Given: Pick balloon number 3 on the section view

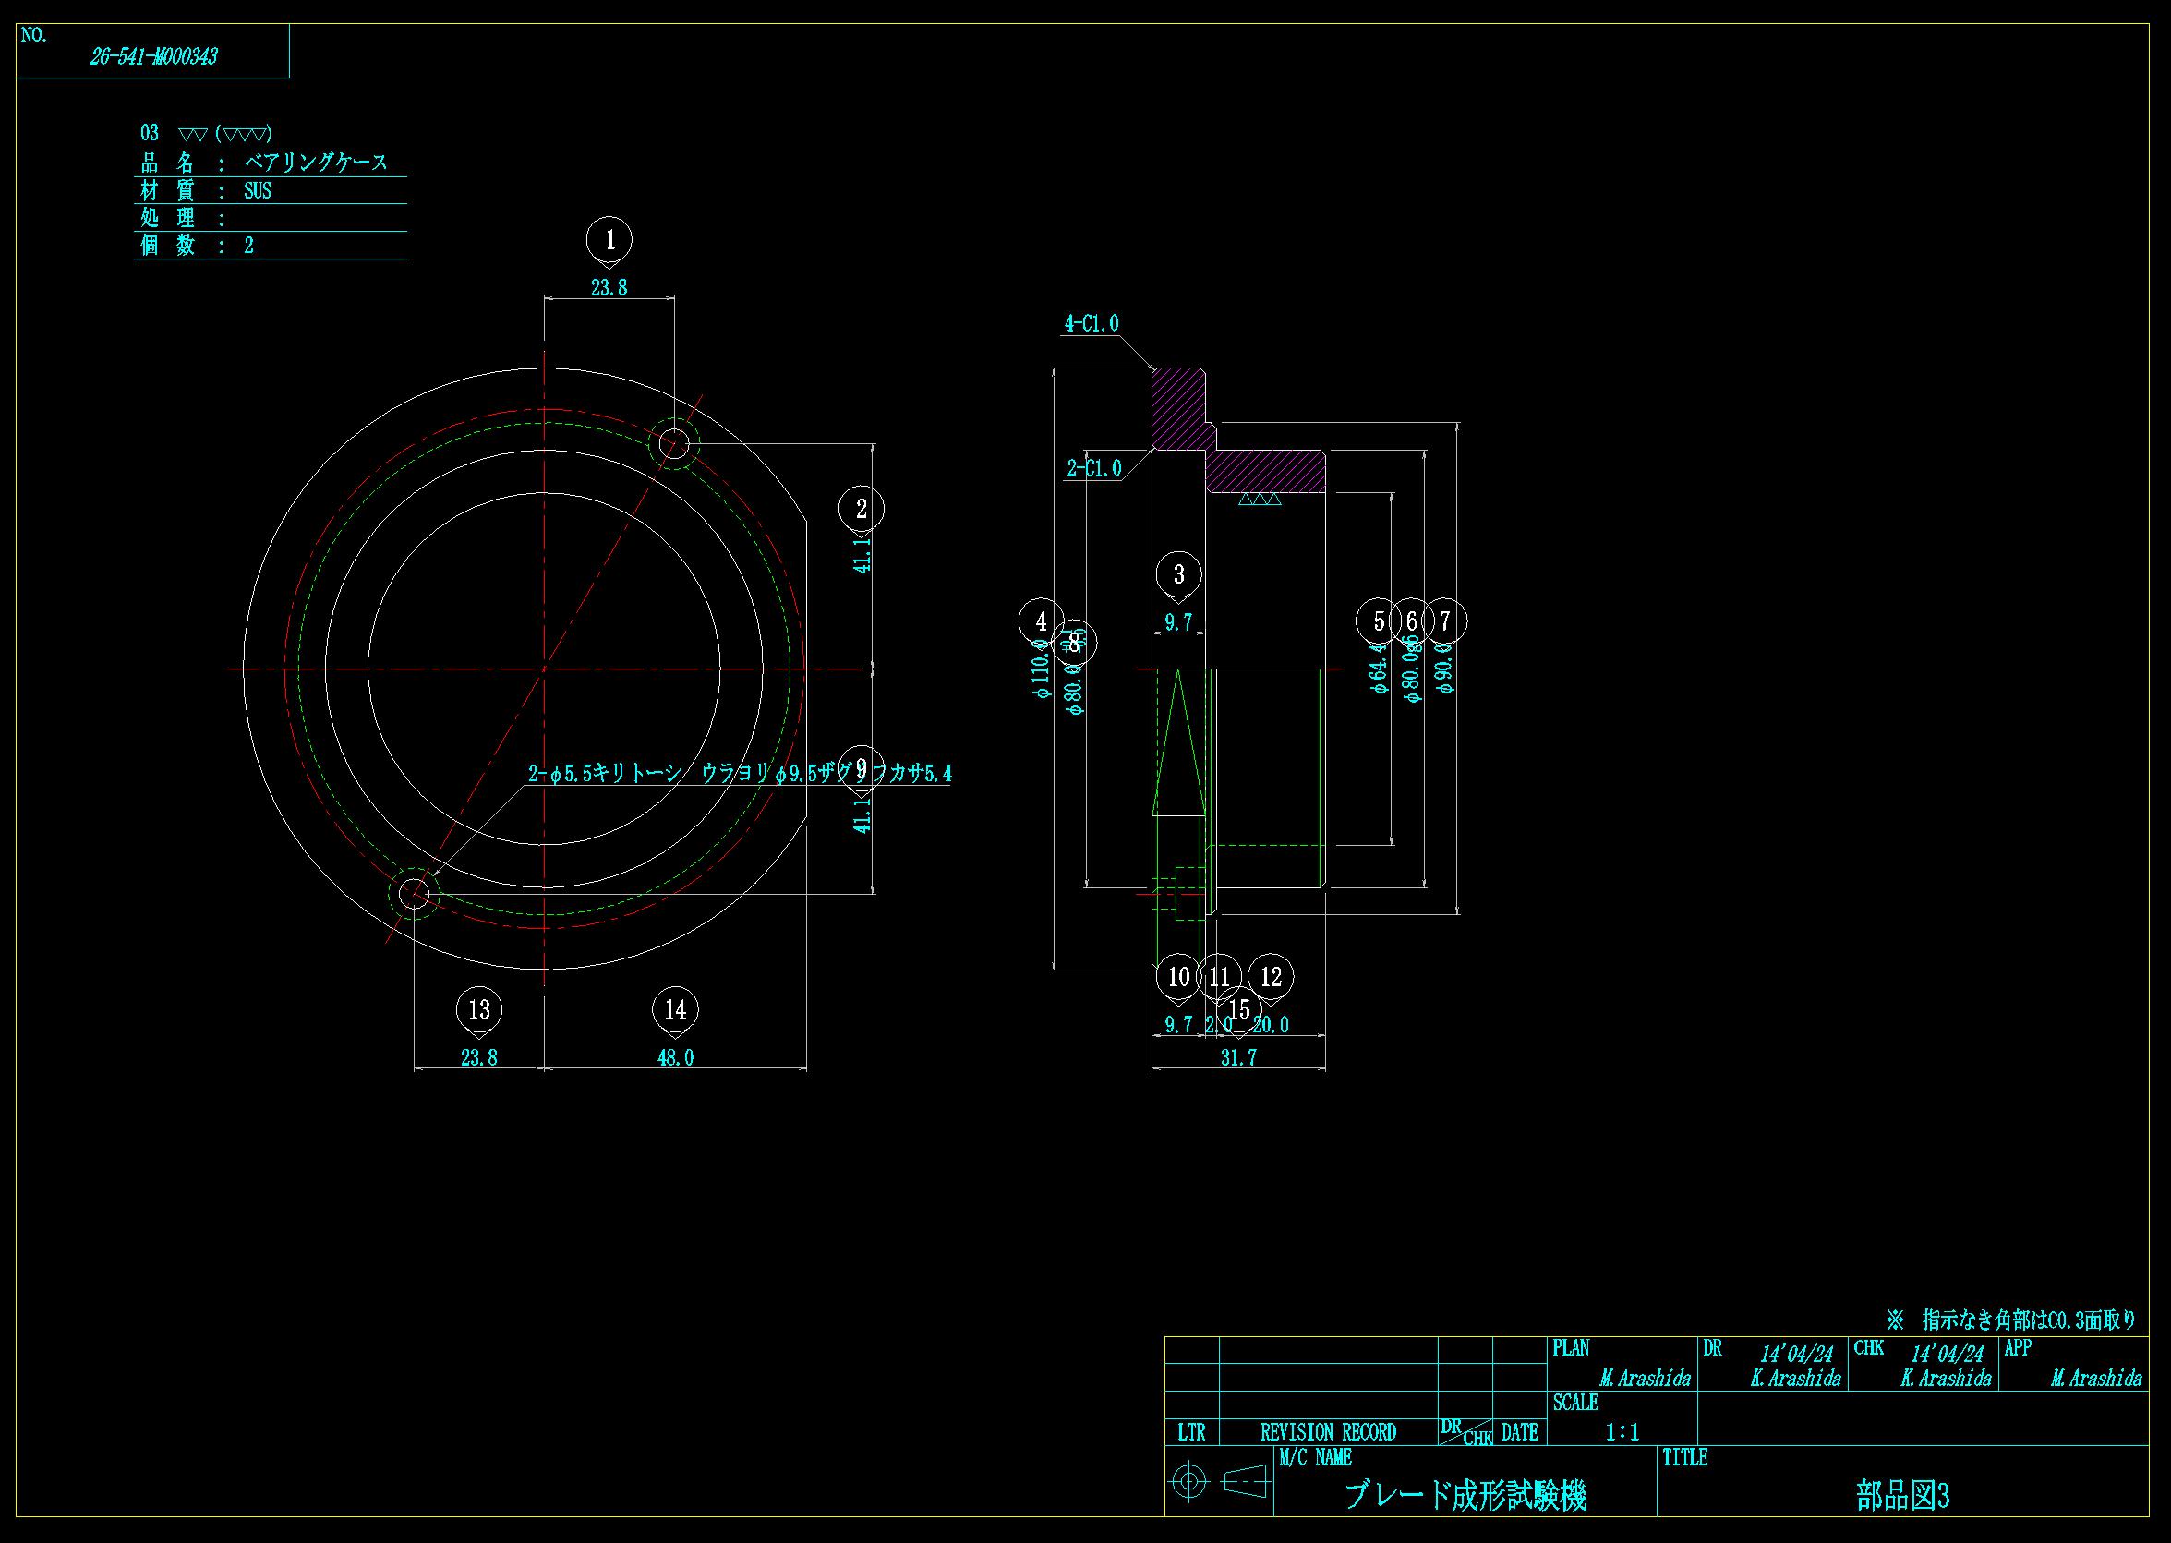Looking at the screenshot, I should [x=1179, y=573].
